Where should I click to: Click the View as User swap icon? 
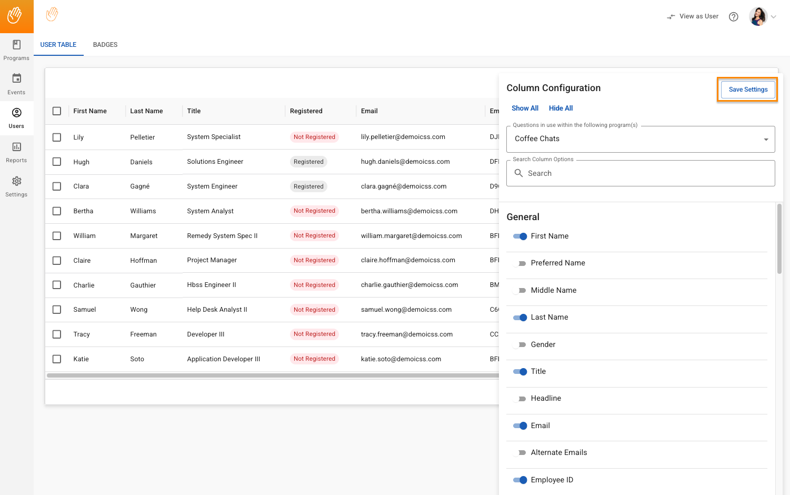(x=671, y=17)
